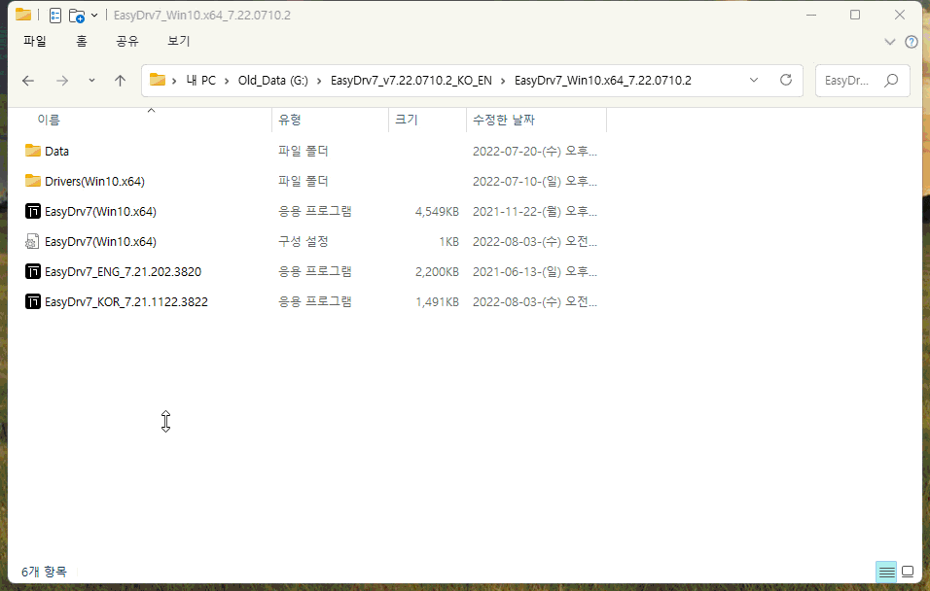Expand the ribbon with the chevron
Viewport: 930px width, 591px height.
(x=890, y=42)
